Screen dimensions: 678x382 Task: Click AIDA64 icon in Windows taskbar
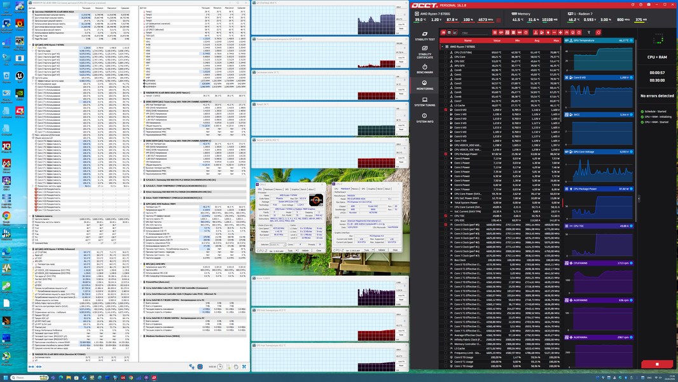point(123,378)
